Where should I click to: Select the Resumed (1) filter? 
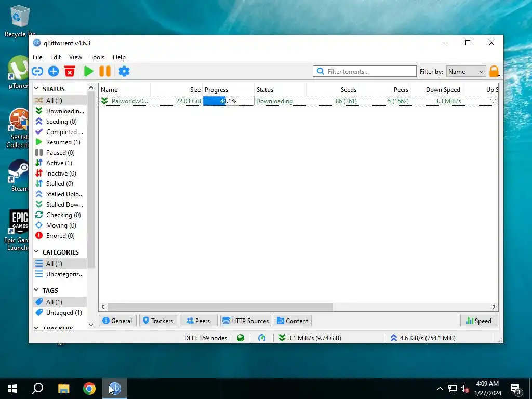click(60, 142)
